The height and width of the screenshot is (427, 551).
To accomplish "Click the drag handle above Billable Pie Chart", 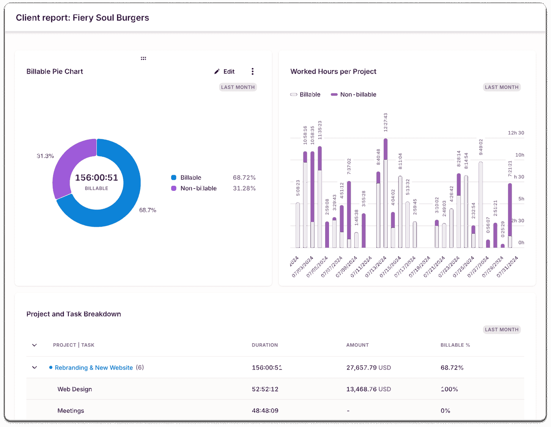I will click(x=143, y=58).
